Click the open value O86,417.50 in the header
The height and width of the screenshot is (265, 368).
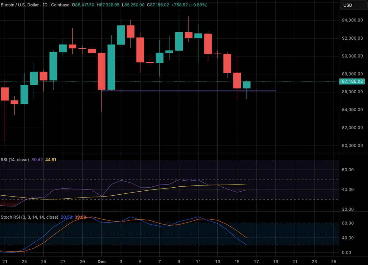[83, 5]
